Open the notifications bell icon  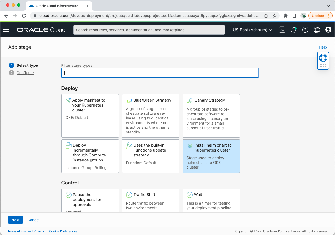pyautogui.click(x=293, y=30)
